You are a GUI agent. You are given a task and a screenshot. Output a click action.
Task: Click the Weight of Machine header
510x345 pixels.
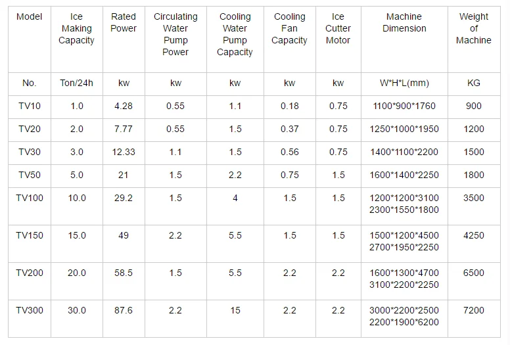[473, 28]
